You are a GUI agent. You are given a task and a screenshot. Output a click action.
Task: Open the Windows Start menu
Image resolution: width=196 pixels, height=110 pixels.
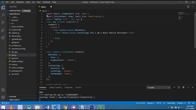[3, 107]
